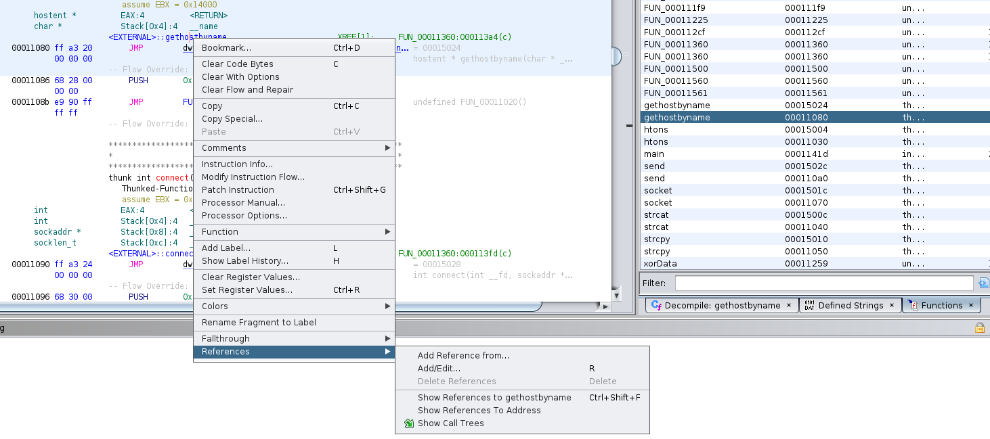Viewport: 990px width, 439px height.
Task: Click the filter options icon beside Filter field
Action: pos(983,283)
